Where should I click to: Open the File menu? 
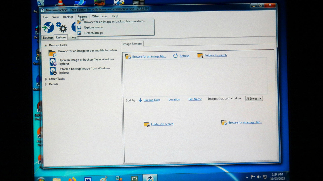click(45, 17)
